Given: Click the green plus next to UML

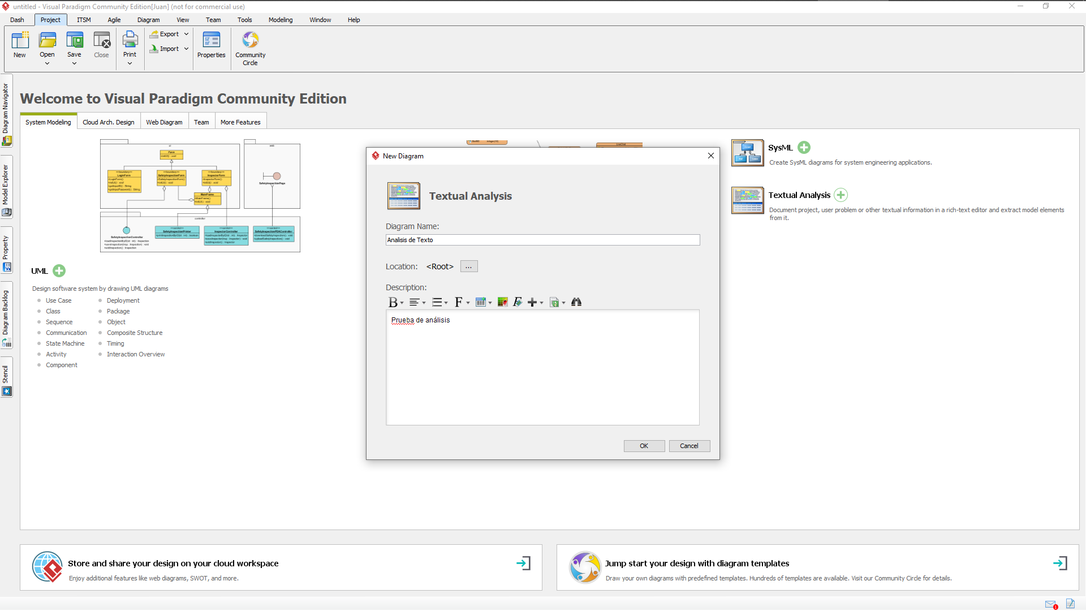Looking at the screenshot, I should 59,271.
